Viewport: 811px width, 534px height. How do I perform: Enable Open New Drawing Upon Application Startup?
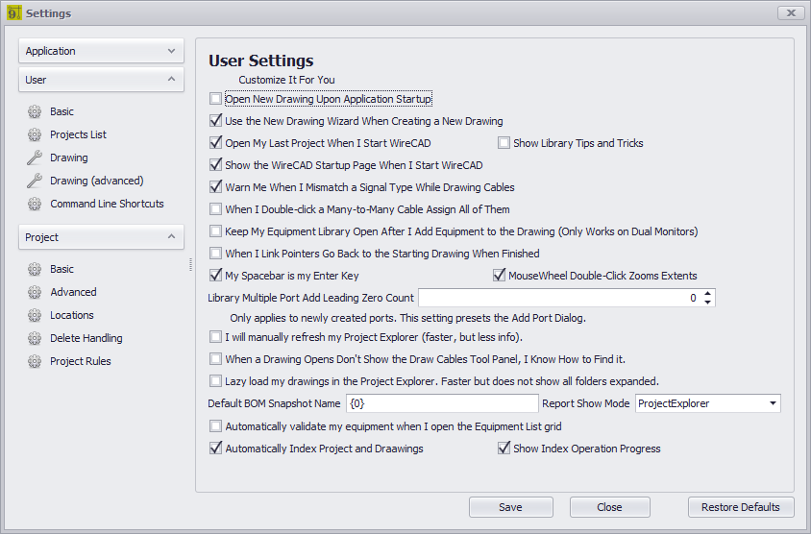tap(215, 99)
